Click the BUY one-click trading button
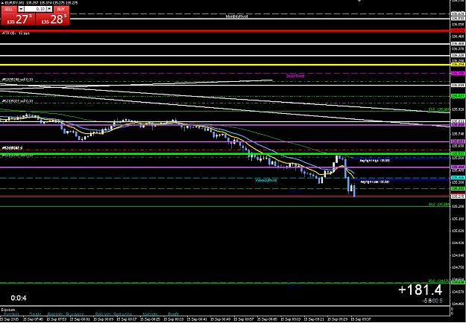466x323 pixels. pyautogui.click(x=60, y=9)
